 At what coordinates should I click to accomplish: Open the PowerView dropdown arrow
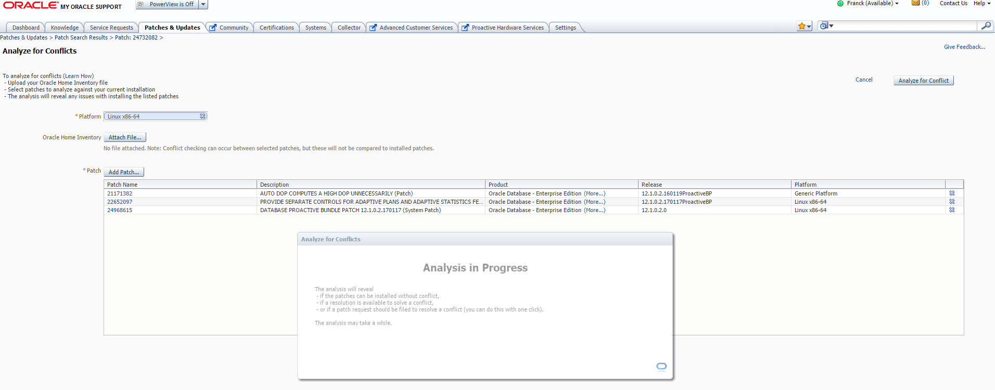pyautogui.click(x=203, y=4)
